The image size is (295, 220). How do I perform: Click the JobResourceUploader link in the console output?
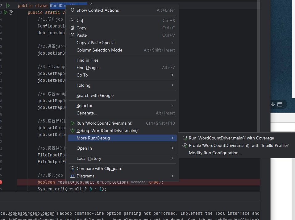coord(31,213)
